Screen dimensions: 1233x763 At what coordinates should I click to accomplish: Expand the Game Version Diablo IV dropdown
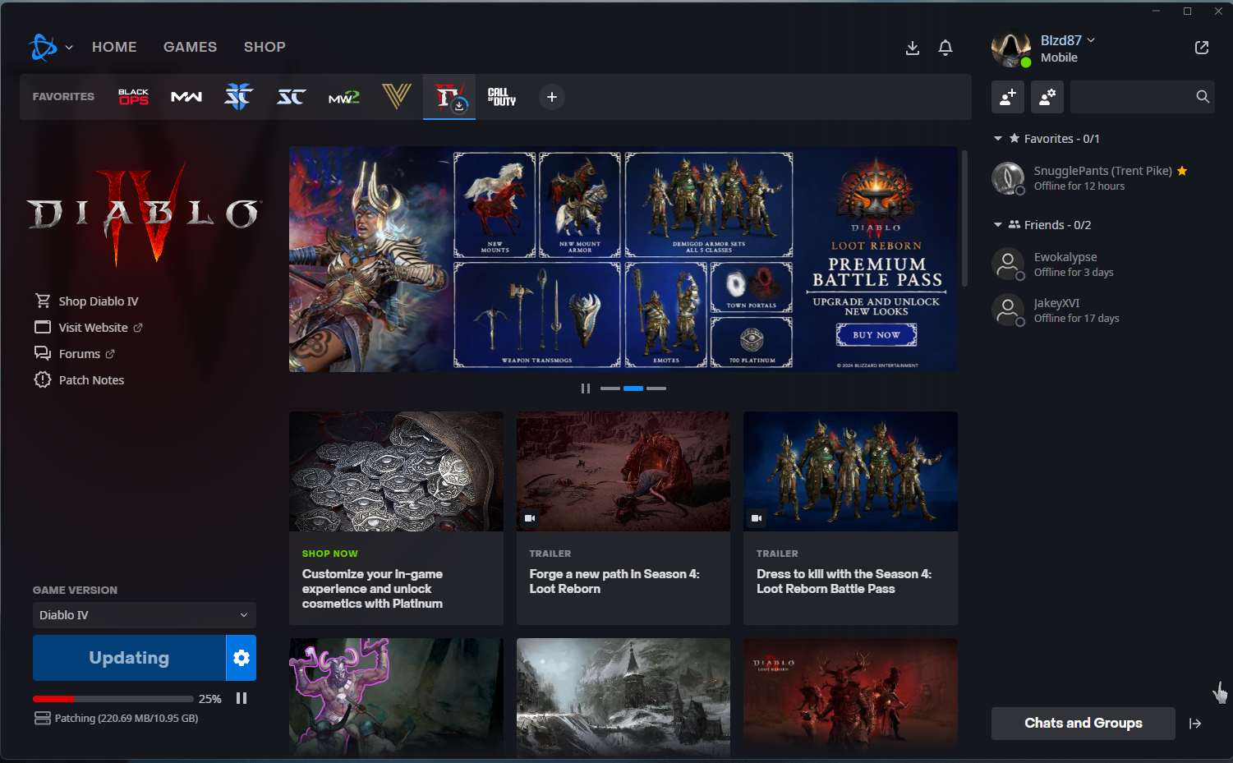[x=144, y=615]
